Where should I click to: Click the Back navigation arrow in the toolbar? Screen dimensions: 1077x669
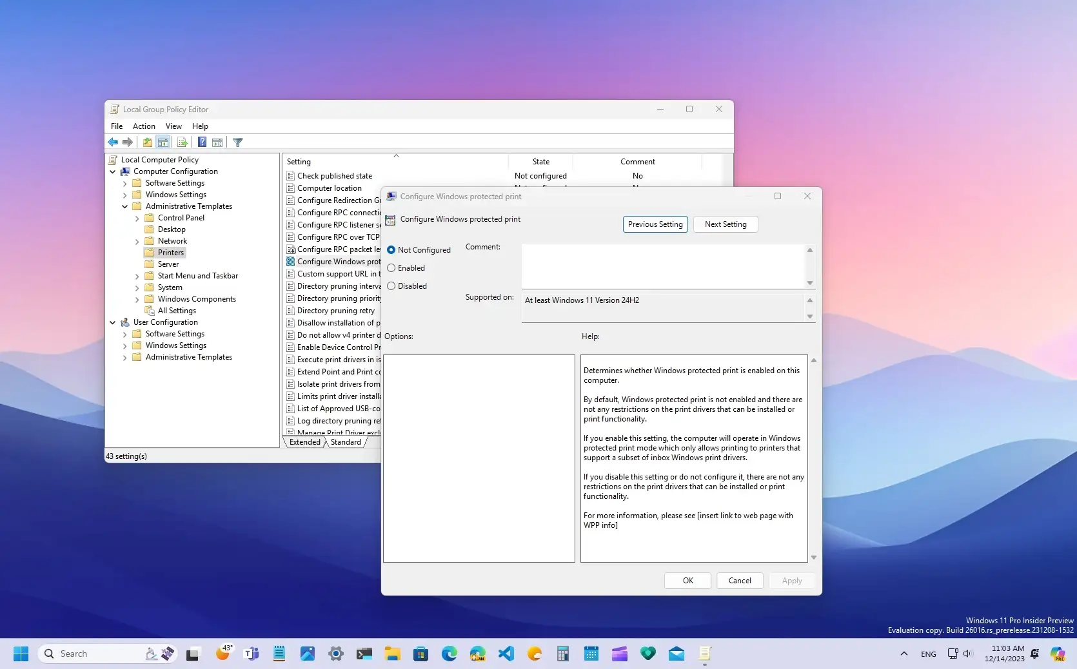[x=113, y=142]
